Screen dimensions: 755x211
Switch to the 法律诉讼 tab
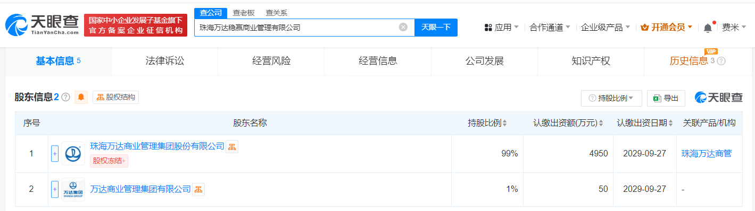click(x=165, y=61)
